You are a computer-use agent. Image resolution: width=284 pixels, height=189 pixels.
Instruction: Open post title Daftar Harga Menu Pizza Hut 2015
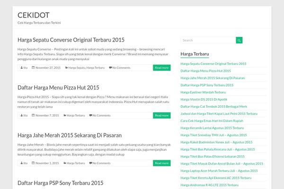[58, 87]
